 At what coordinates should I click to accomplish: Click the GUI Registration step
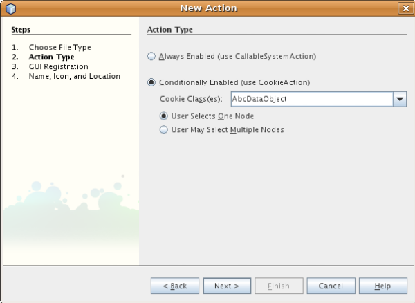[x=58, y=66]
